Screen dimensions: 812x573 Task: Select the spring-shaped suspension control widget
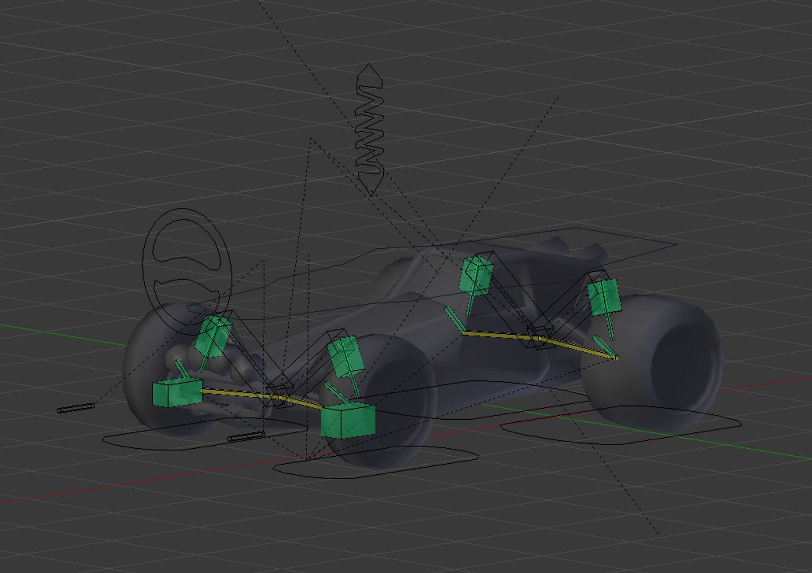[x=369, y=129]
